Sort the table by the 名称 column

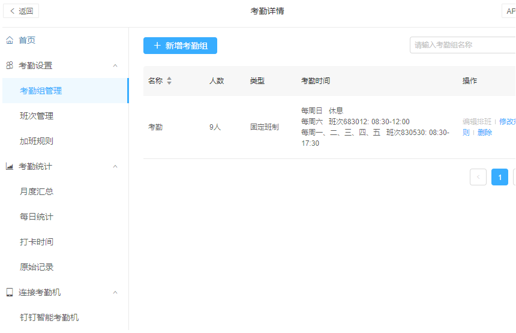pyautogui.click(x=169, y=81)
